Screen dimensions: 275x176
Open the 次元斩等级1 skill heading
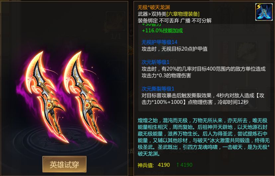[x=155, y=62]
